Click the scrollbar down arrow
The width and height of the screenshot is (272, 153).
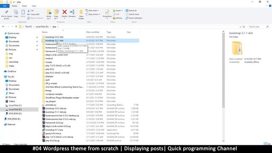(x=223, y=141)
